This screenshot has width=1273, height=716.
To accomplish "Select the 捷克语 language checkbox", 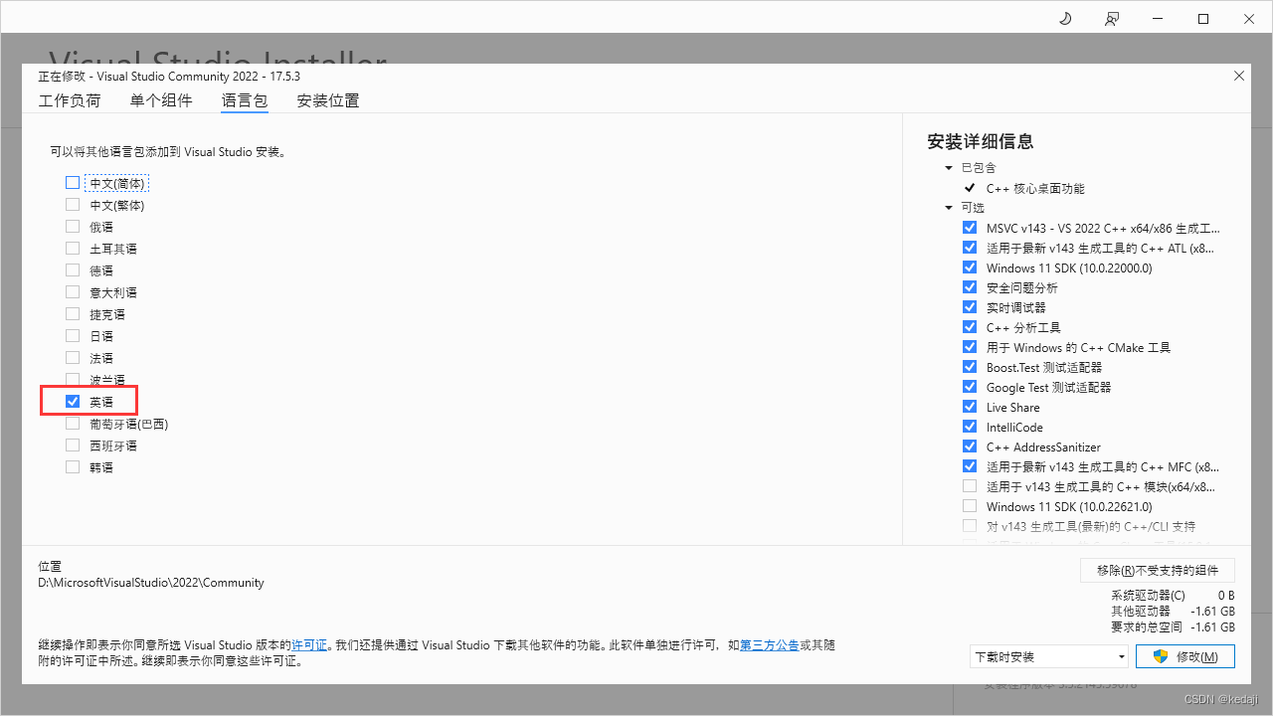I will tap(73, 314).
